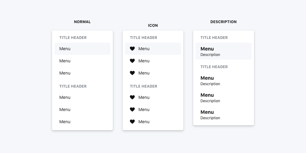Click the second TITLE HEADER in the Description panel

(214, 67)
